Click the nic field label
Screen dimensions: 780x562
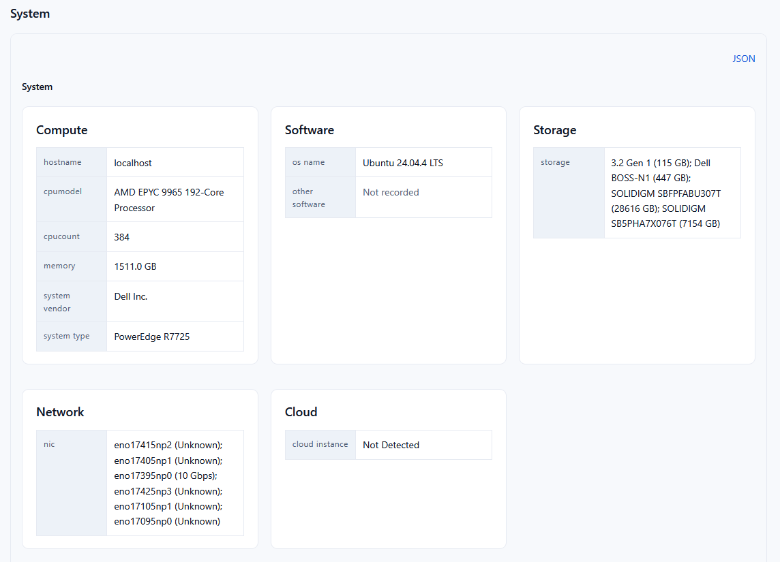pyautogui.click(x=49, y=444)
